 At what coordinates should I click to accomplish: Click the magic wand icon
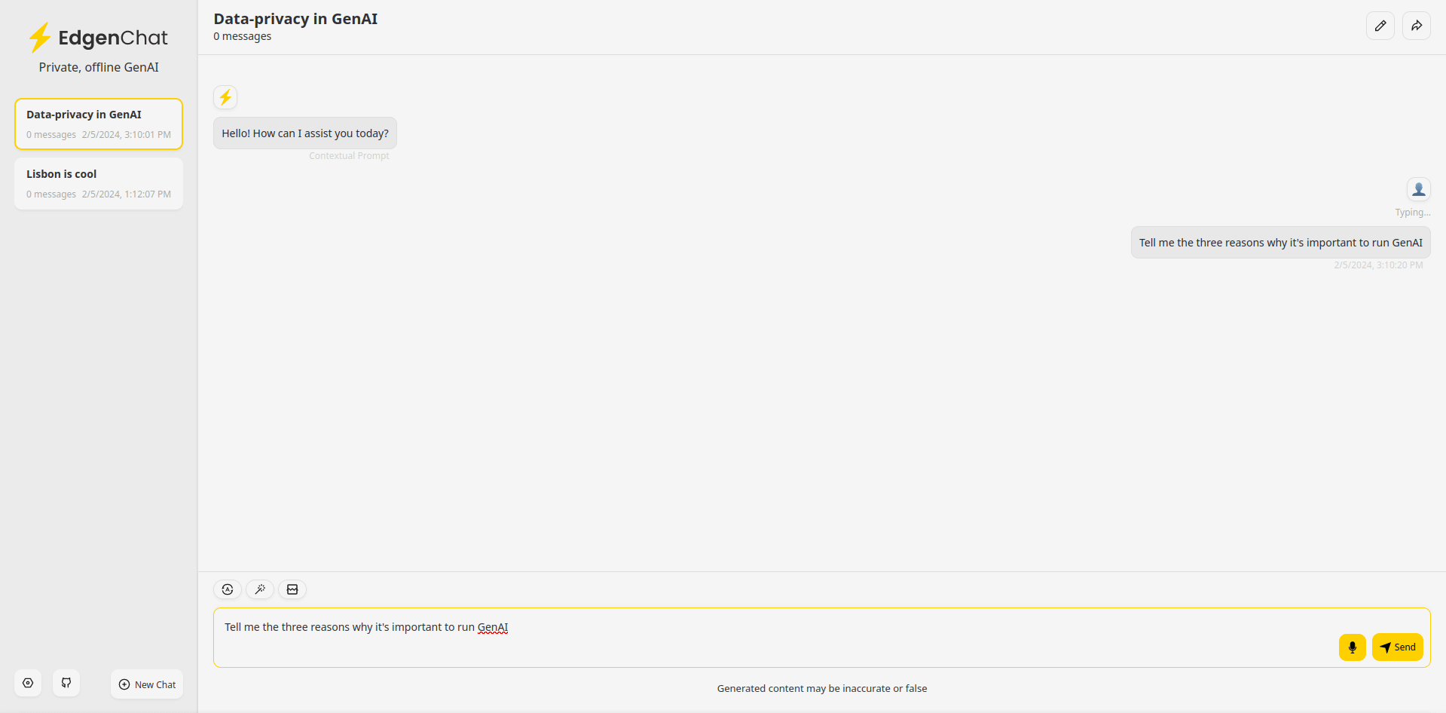pyautogui.click(x=260, y=589)
